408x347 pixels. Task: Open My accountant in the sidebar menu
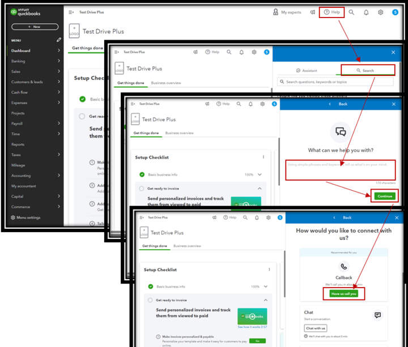23,186
